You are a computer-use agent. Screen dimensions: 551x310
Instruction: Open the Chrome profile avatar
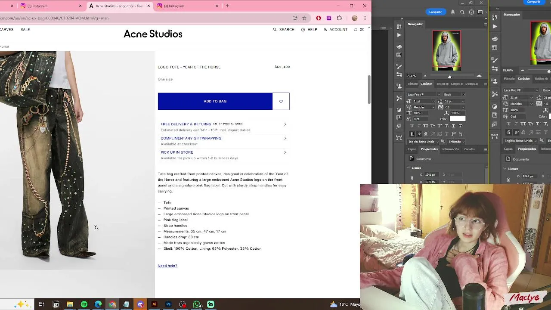354,18
